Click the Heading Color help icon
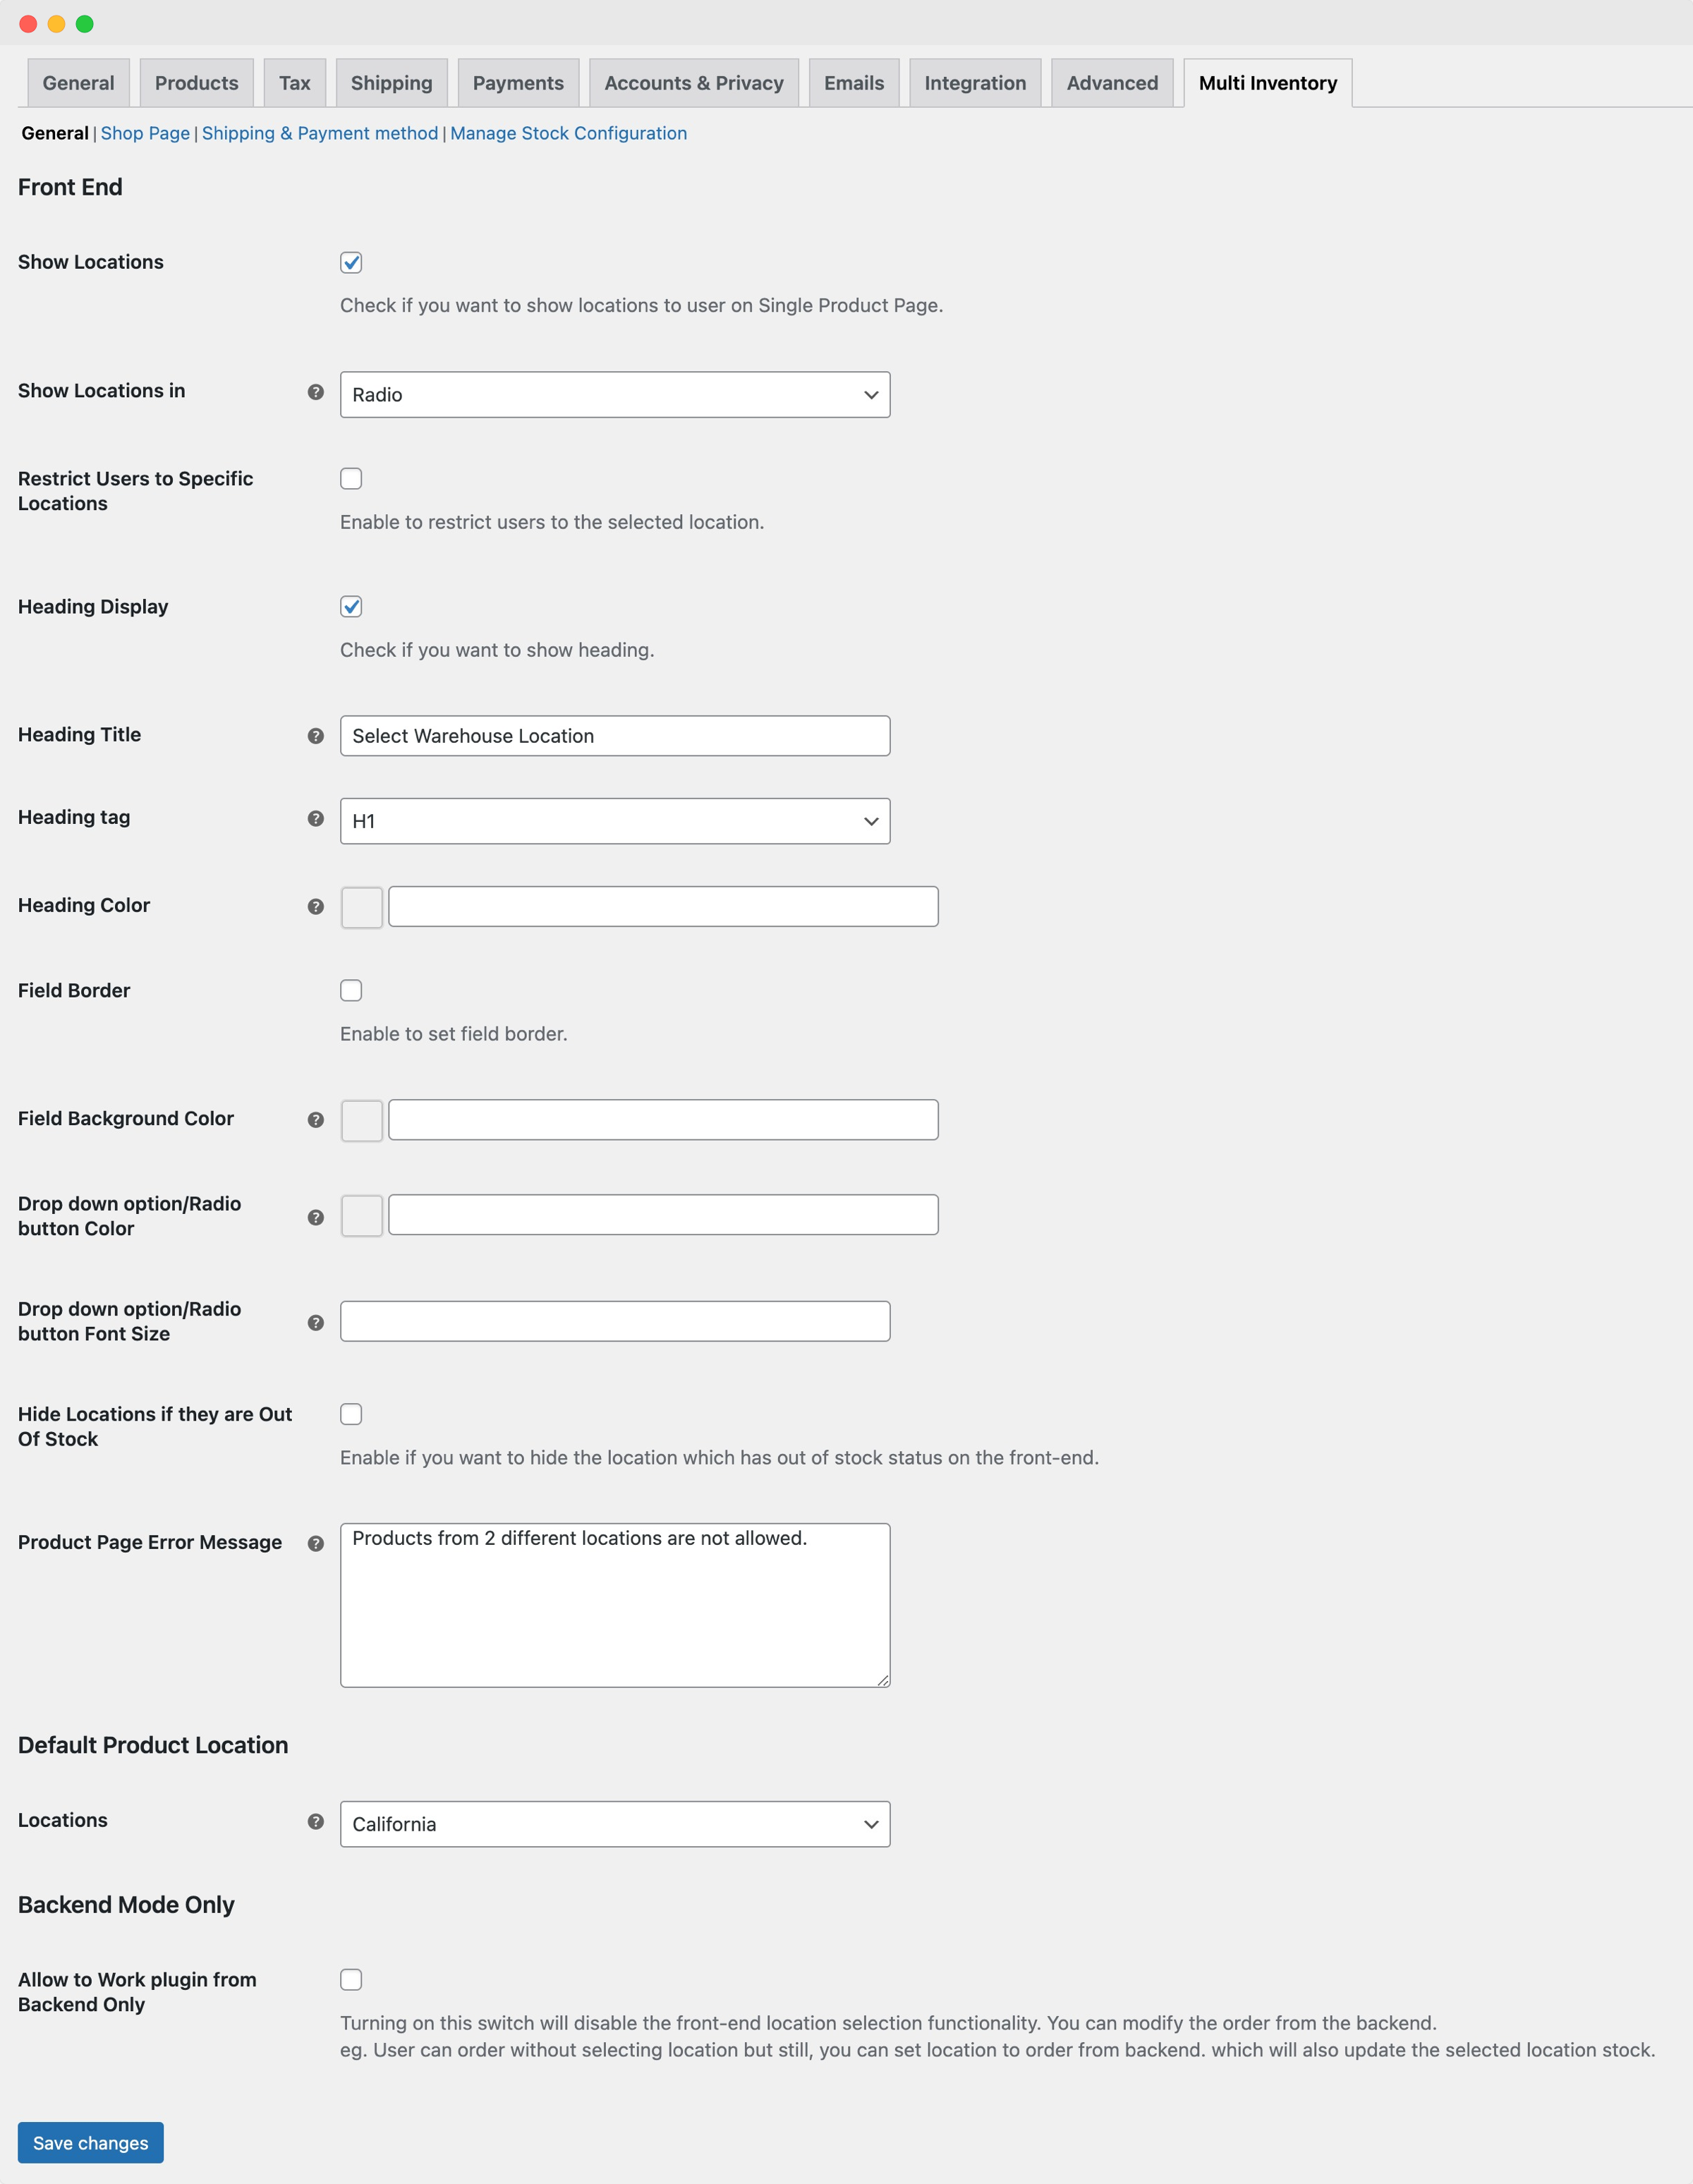 (x=315, y=906)
